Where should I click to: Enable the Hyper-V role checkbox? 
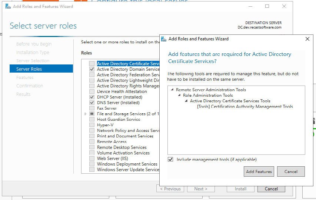(92, 125)
